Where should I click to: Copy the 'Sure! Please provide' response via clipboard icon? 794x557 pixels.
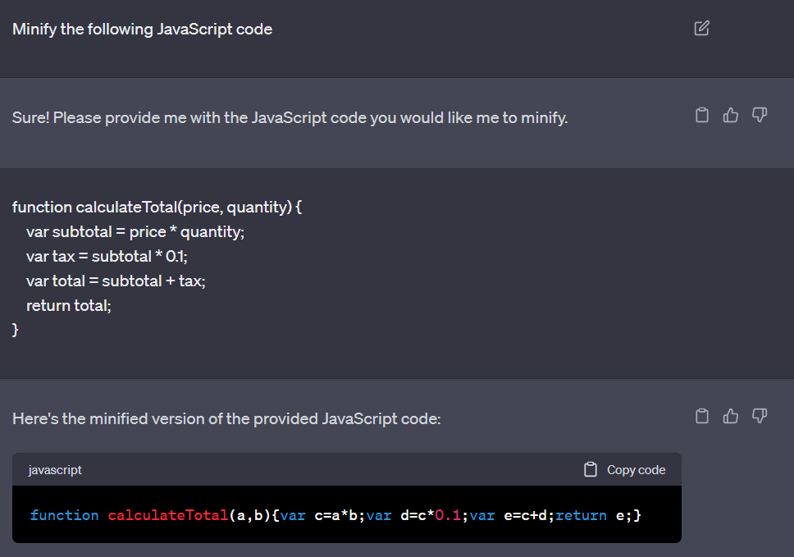[701, 116]
